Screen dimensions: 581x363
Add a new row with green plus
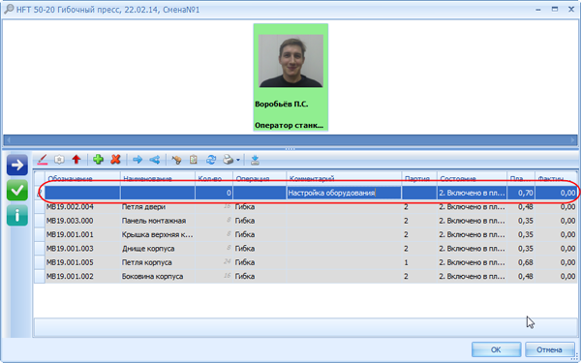coord(98,160)
